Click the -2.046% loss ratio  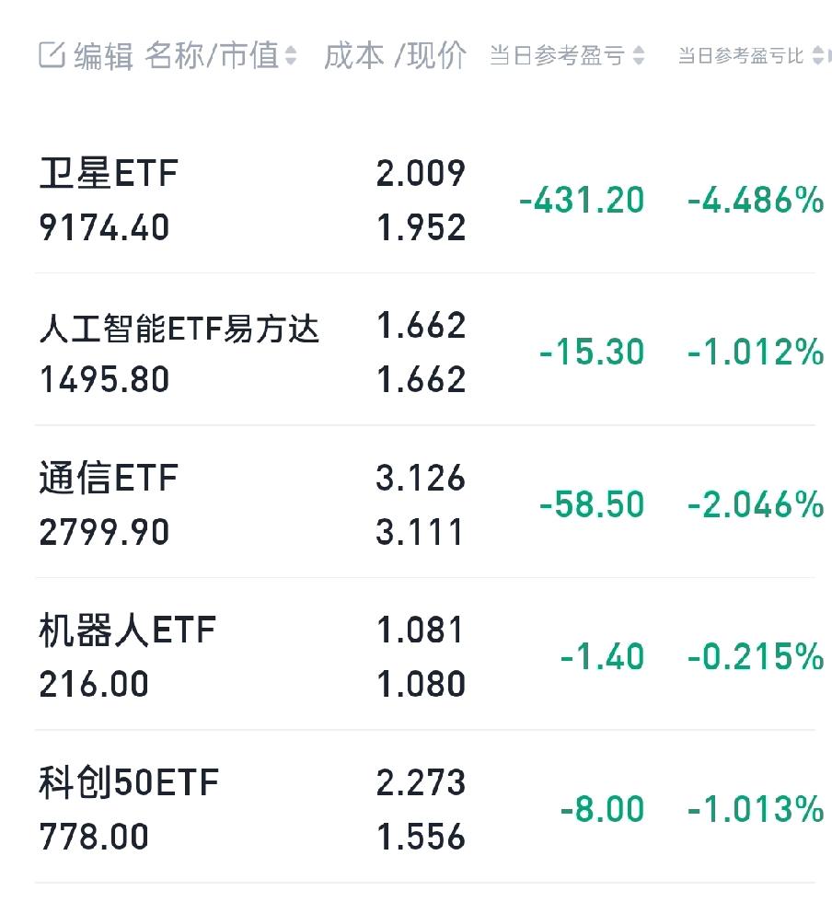755,504
